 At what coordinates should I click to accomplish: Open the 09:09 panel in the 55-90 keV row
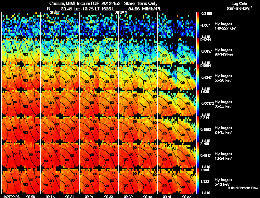[x=31, y=77]
